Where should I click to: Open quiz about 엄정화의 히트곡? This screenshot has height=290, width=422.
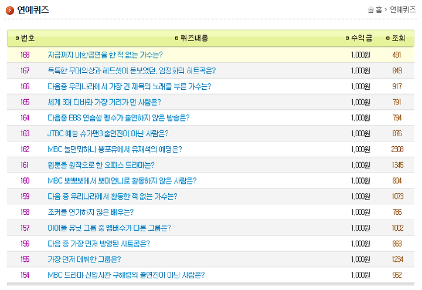click(132, 70)
